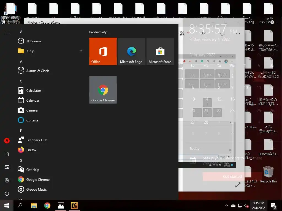This screenshot has width=282, height=211.
Task: Open the Action Center notifications icon
Action: coord(273,206)
